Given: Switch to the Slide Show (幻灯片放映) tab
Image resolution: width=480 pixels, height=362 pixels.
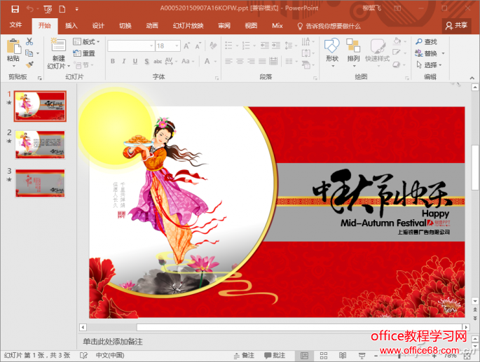Looking at the screenshot, I should [188, 26].
